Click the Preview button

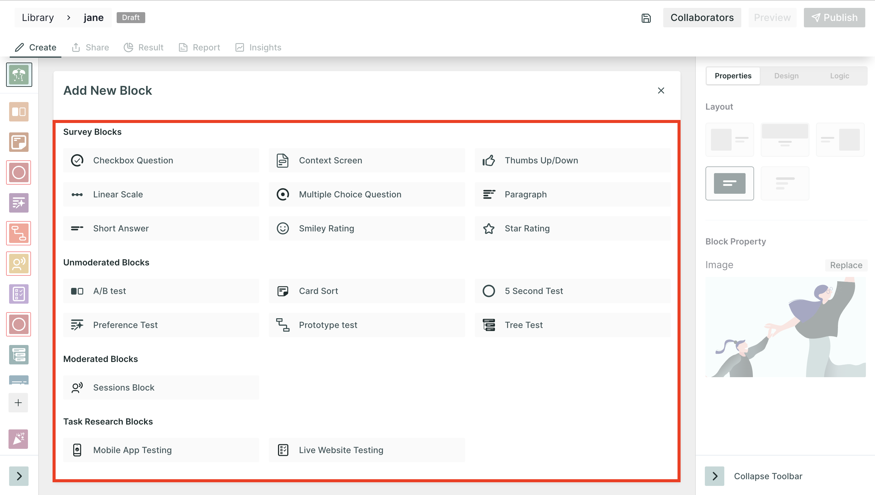(772, 18)
